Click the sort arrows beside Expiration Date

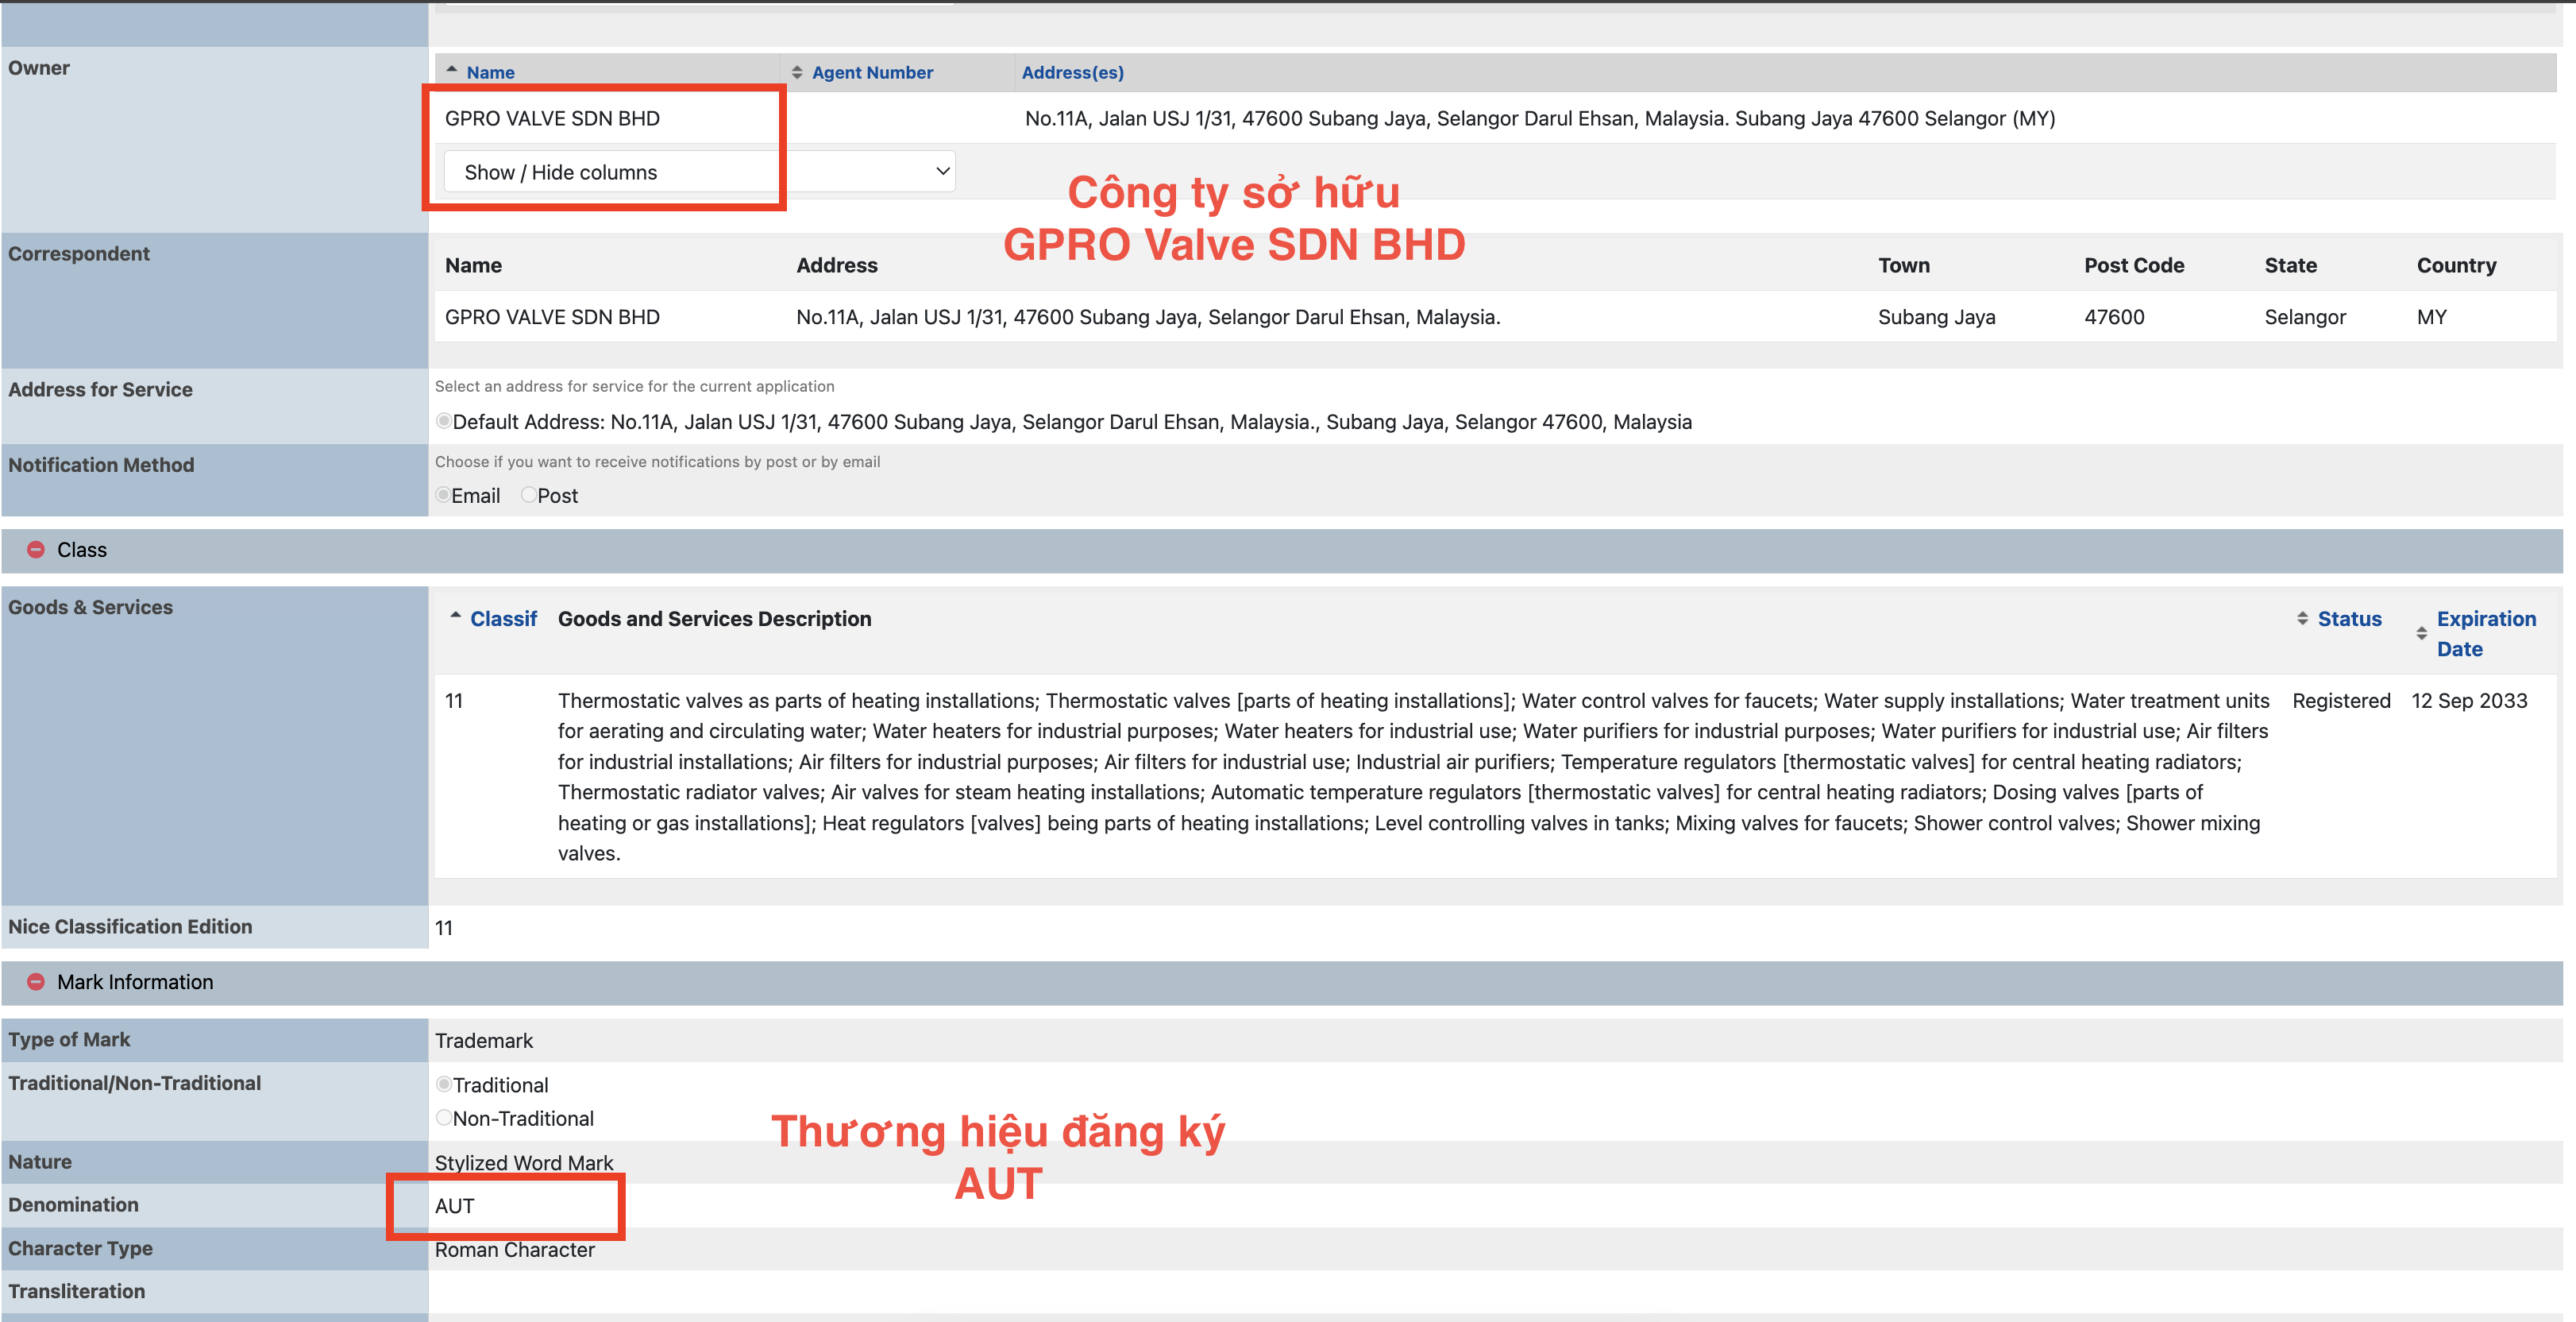point(2421,633)
